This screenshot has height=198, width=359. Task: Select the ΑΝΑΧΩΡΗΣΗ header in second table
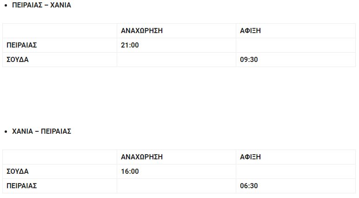(142, 157)
